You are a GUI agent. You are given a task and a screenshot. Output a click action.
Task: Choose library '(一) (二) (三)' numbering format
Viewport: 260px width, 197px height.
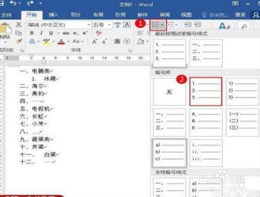pos(242,122)
